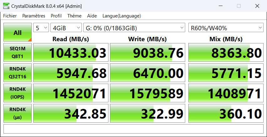267x137 pixels.
Task: Open the Thème menu
Action: coord(74,16)
